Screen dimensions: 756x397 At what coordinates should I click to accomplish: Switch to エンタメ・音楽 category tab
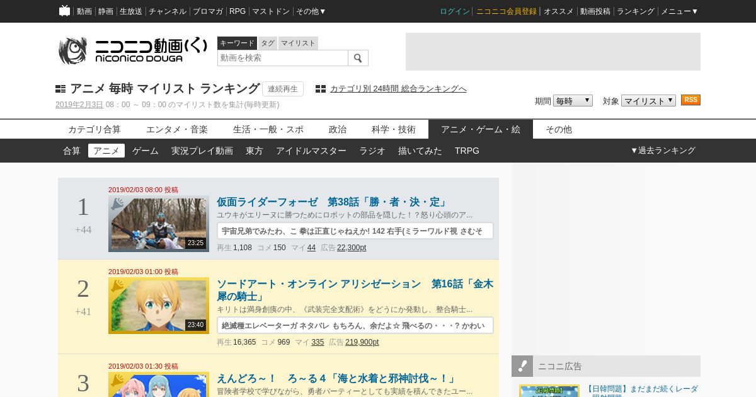click(x=177, y=129)
